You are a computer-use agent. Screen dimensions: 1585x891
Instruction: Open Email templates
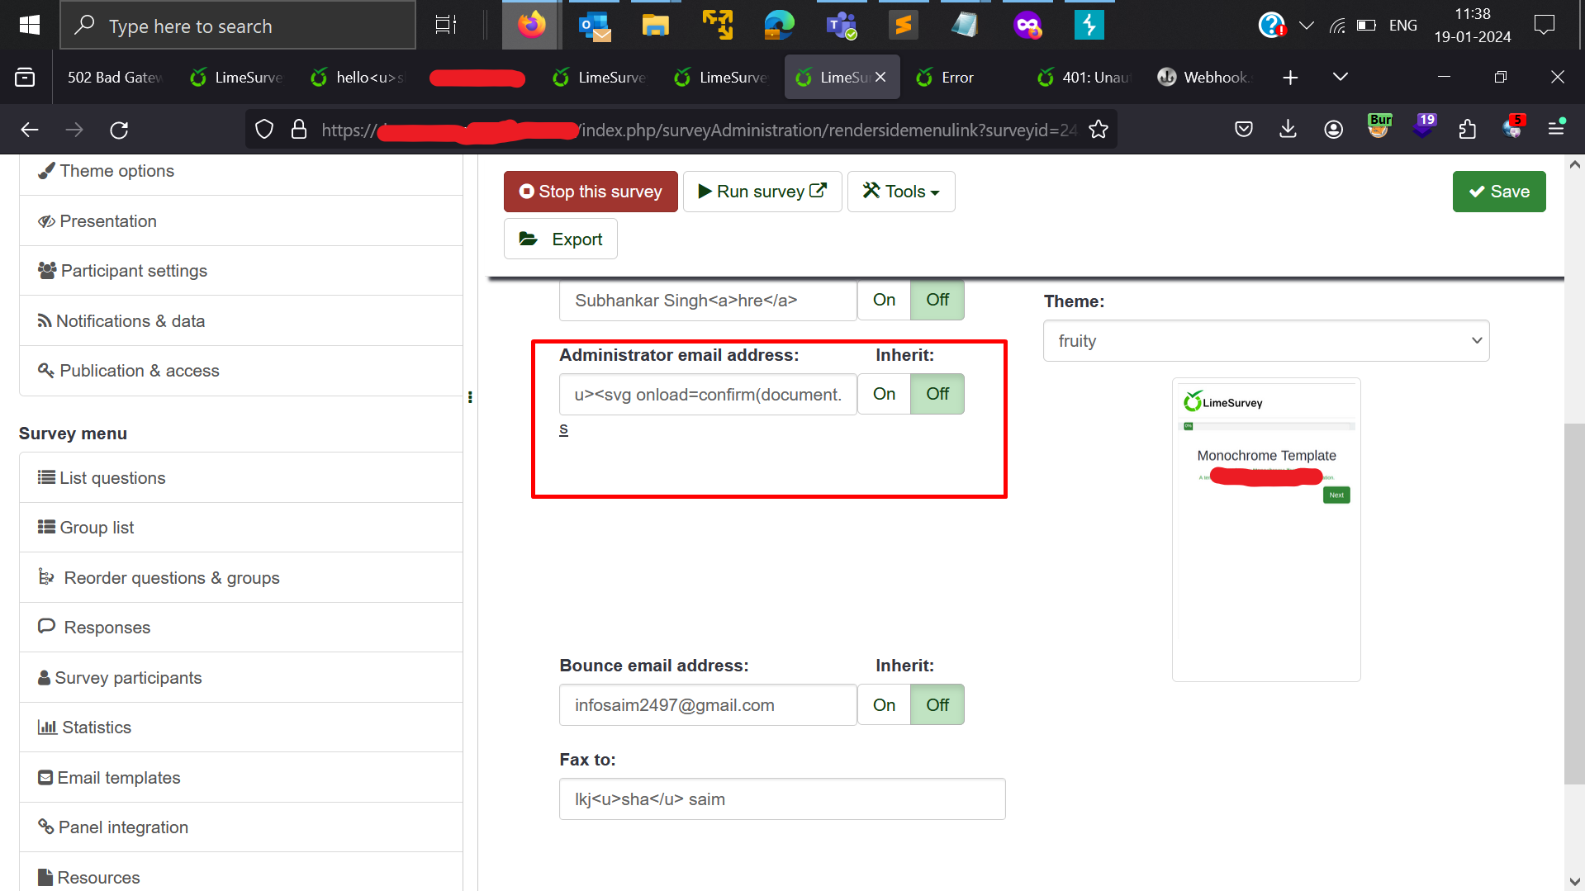pyautogui.click(x=240, y=778)
